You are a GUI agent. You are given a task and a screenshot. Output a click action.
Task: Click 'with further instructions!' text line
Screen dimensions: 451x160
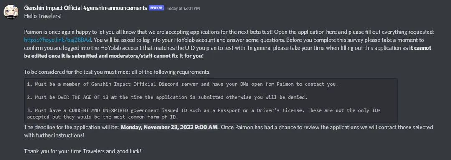pyautogui.click(x=54, y=135)
